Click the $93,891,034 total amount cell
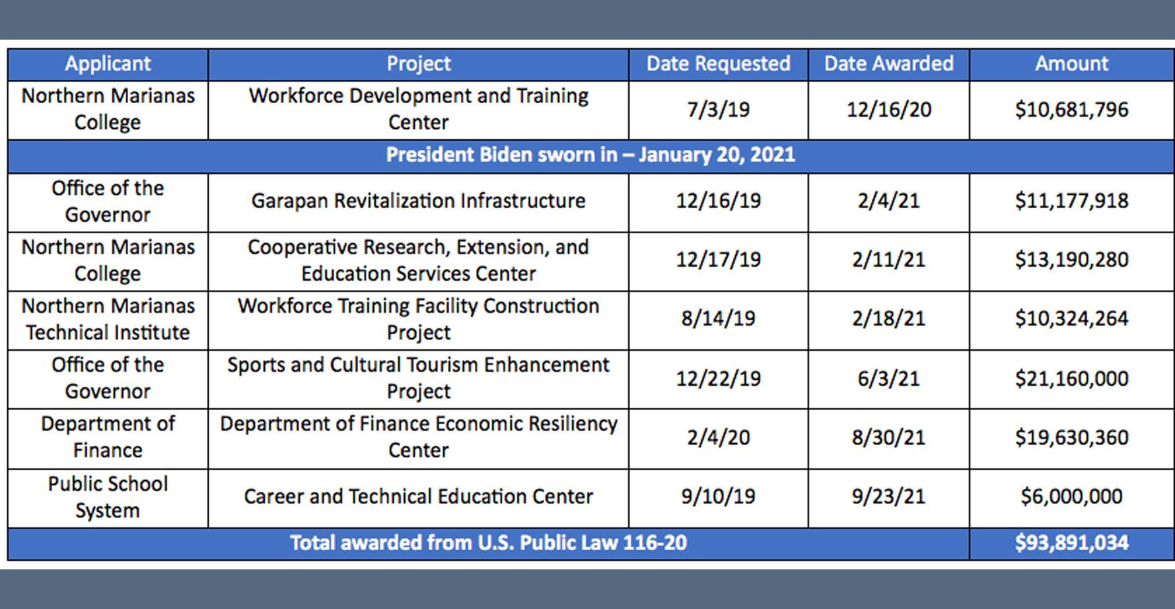The width and height of the screenshot is (1175, 609). point(1071,544)
